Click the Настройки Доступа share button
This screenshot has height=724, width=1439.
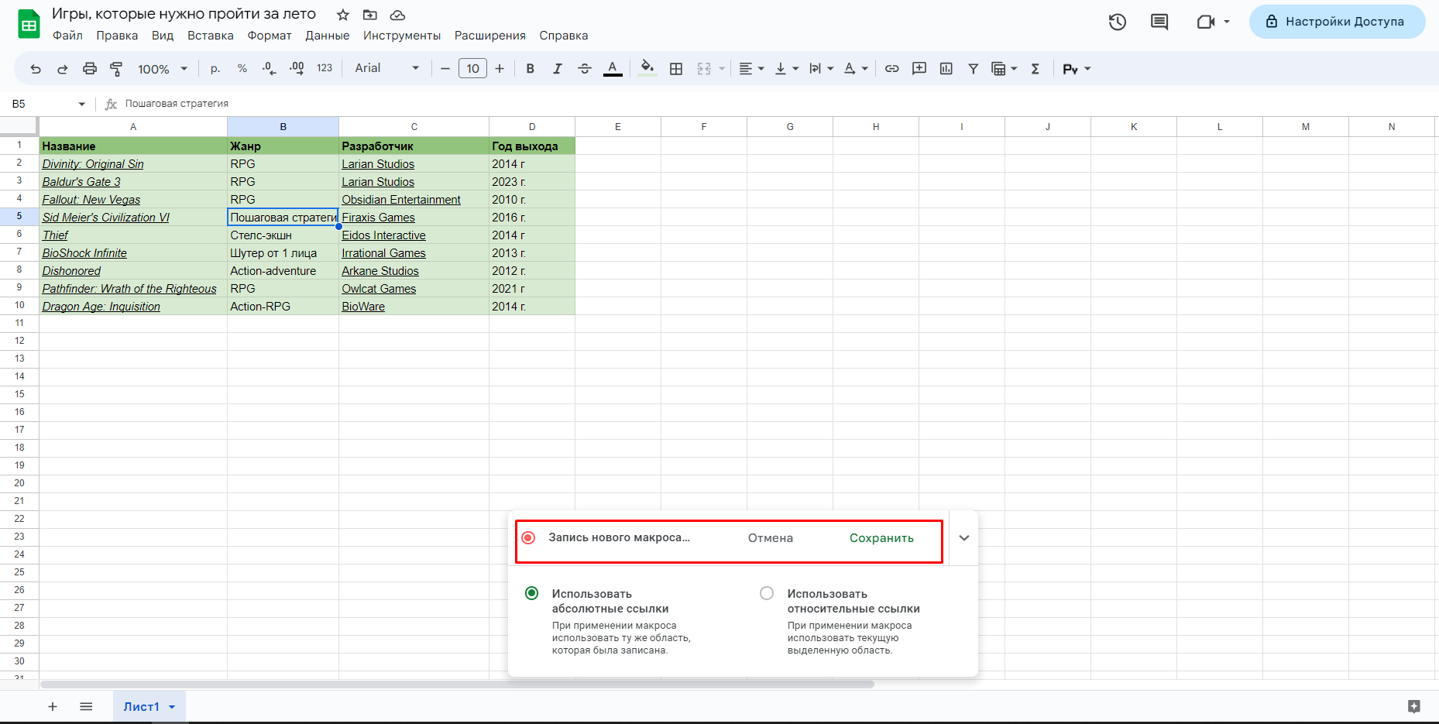pos(1337,22)
